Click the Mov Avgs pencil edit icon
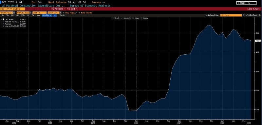Image resolution: width=262 pixels, height=125 pixels. point(76,13)
